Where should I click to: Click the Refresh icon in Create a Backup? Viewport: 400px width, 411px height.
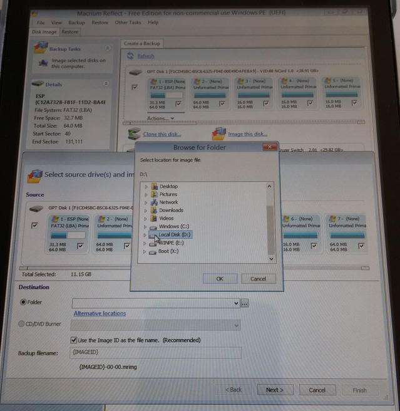pyautogui.click(x=130, y=56)
